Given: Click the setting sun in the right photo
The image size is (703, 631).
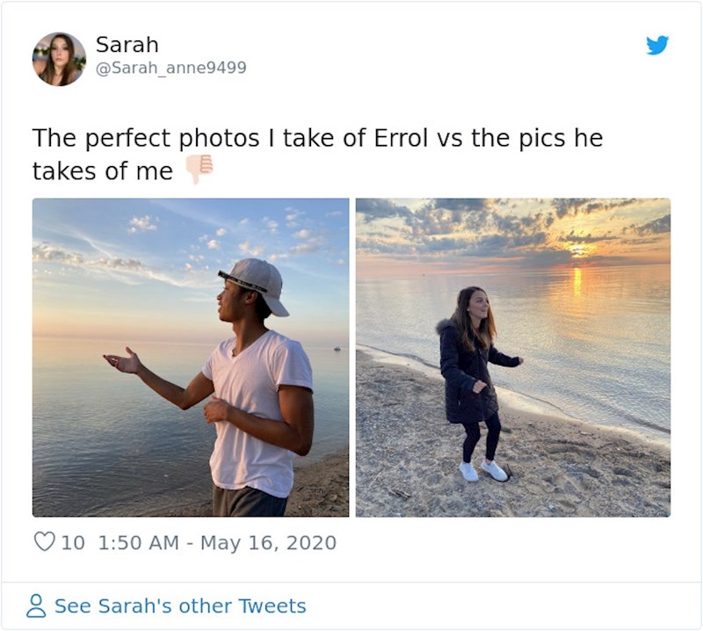Looking at the screenshot, I should [x=577, y=251].
